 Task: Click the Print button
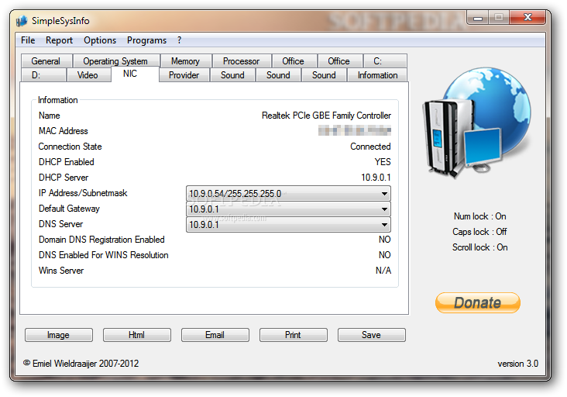click(294, 335)
